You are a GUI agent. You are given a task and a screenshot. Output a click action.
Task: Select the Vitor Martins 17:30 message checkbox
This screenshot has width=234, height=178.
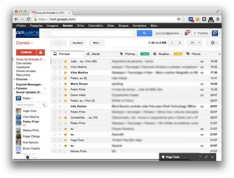[55, 73]
